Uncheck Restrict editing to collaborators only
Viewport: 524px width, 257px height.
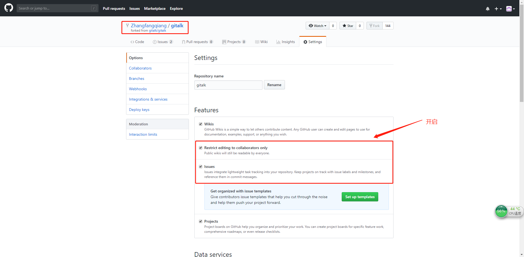point(201,148)
